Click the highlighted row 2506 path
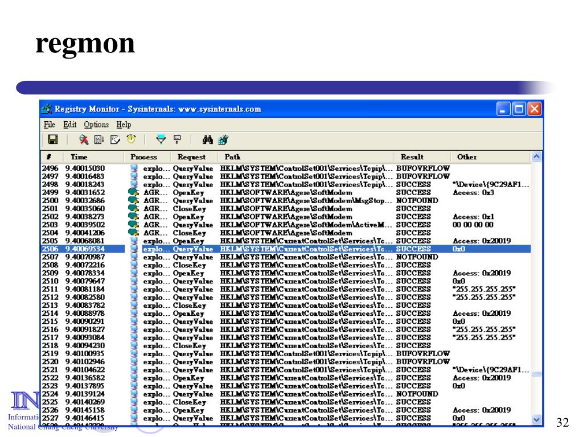583x437 pixels. (306, 249)
